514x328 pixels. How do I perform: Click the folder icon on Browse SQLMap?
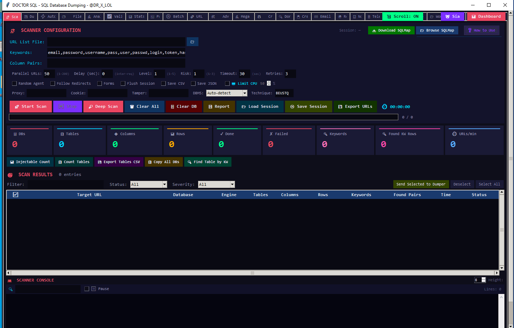click(422, 30)
